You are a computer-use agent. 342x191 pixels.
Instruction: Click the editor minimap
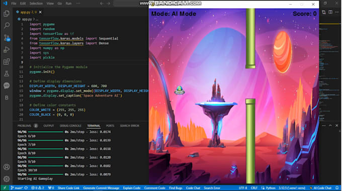coord(329,72)
